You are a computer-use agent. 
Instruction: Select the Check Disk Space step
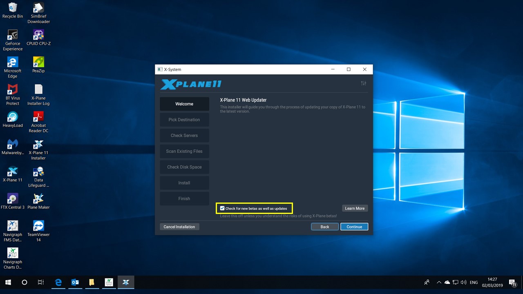click(x=184, y=167)
